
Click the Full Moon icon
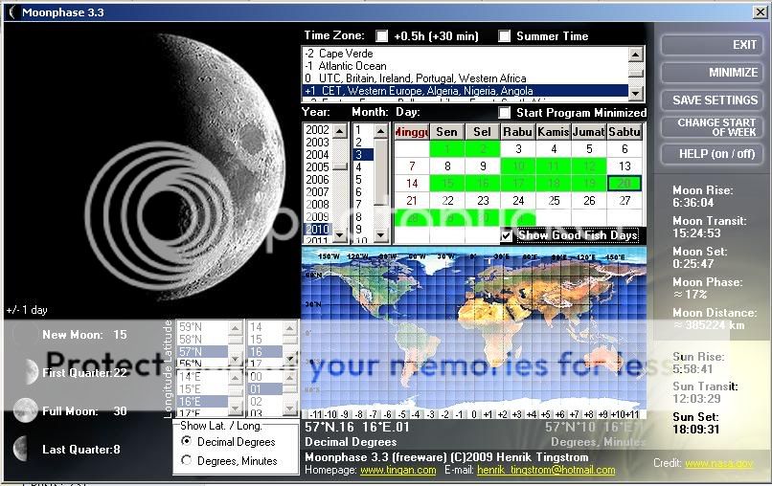[25, 410]
